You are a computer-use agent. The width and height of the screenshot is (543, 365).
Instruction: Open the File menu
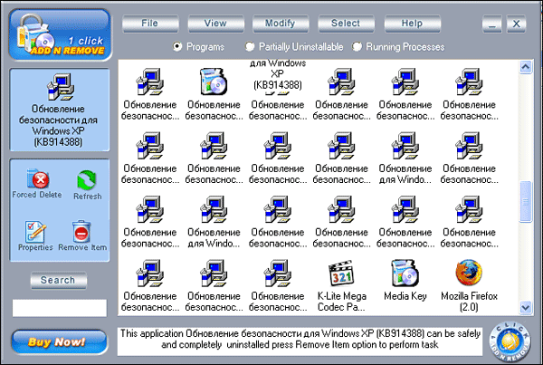click(x=150, y=24)
